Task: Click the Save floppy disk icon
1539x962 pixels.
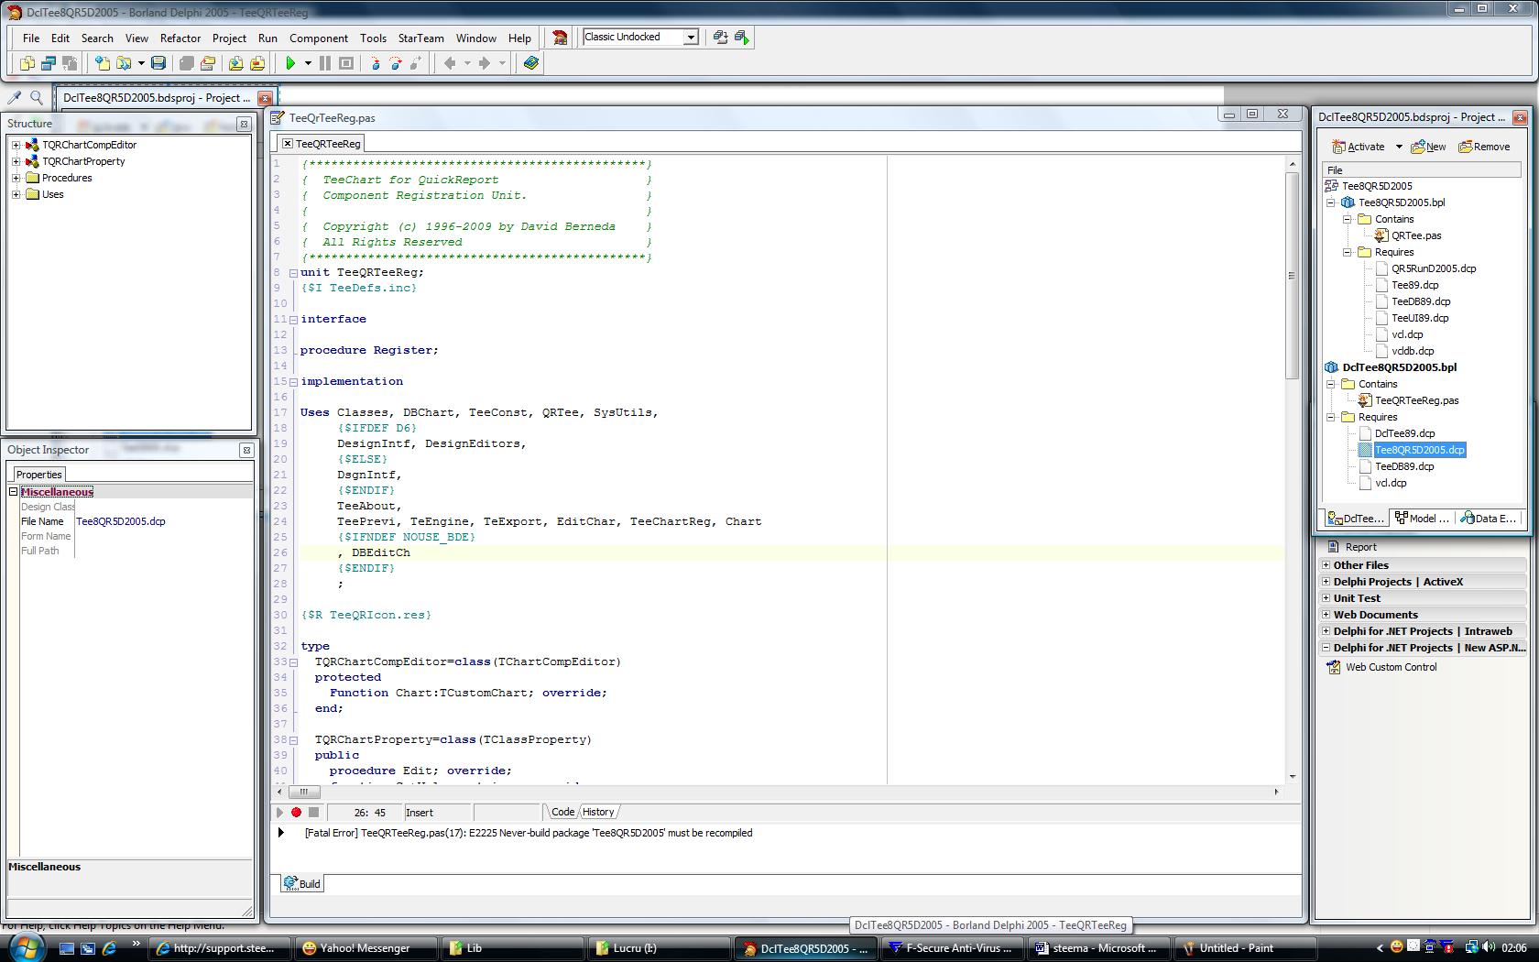Action: click(158, 63)
